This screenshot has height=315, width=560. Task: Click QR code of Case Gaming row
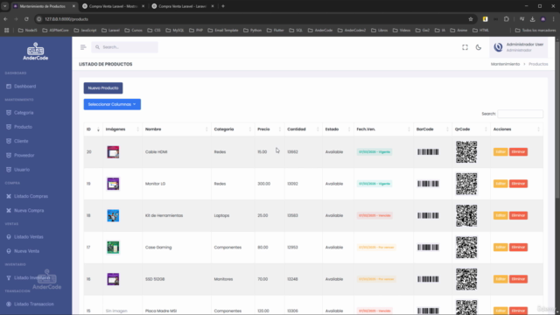pos(466,247)
